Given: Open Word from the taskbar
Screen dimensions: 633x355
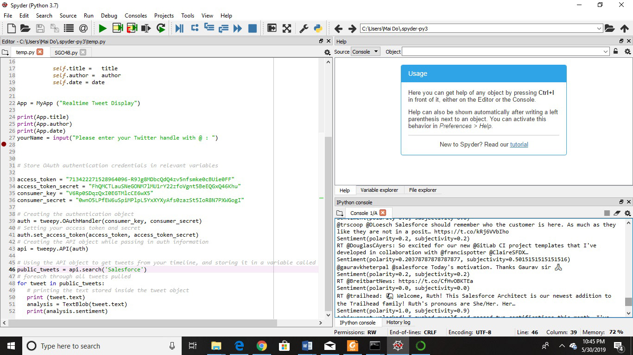Looking at the screenshot, I should click(307, 346).
